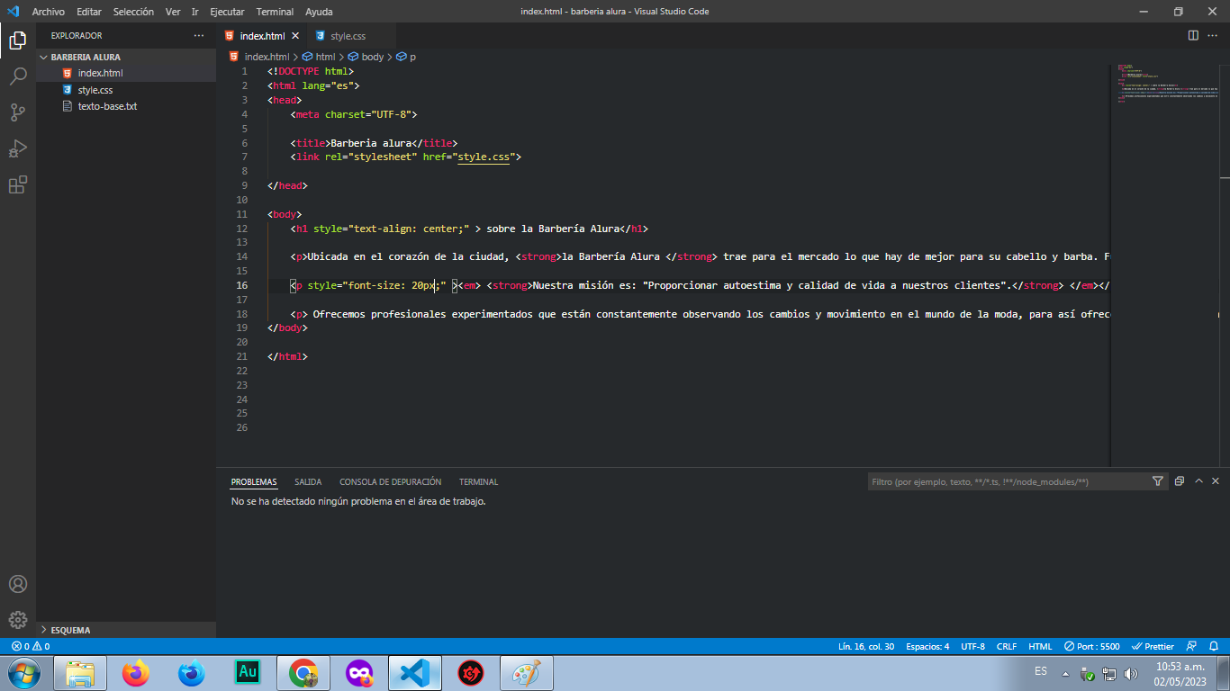Viewport: 1230px width, 691px height.
Task: Change indentation via Espacios: 4
Action: [x=927, y=646]
